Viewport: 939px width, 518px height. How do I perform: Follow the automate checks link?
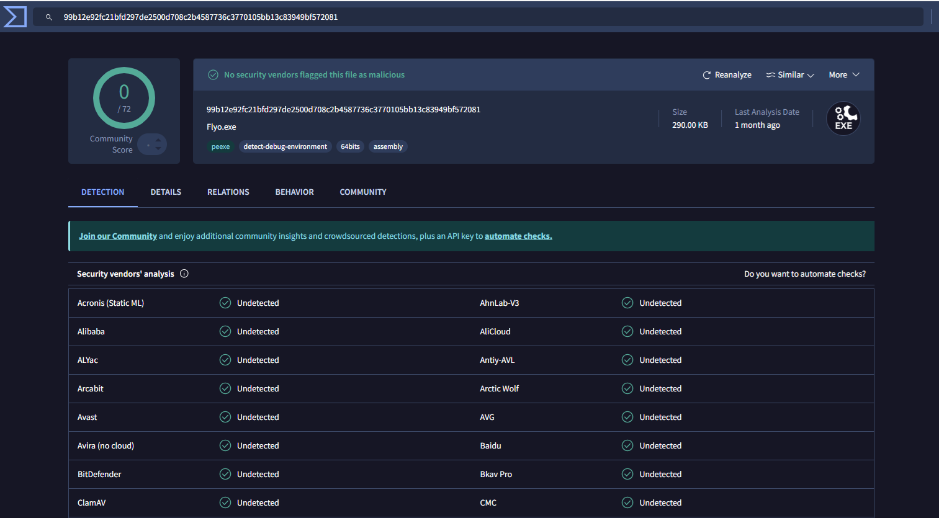coord(518,236)
